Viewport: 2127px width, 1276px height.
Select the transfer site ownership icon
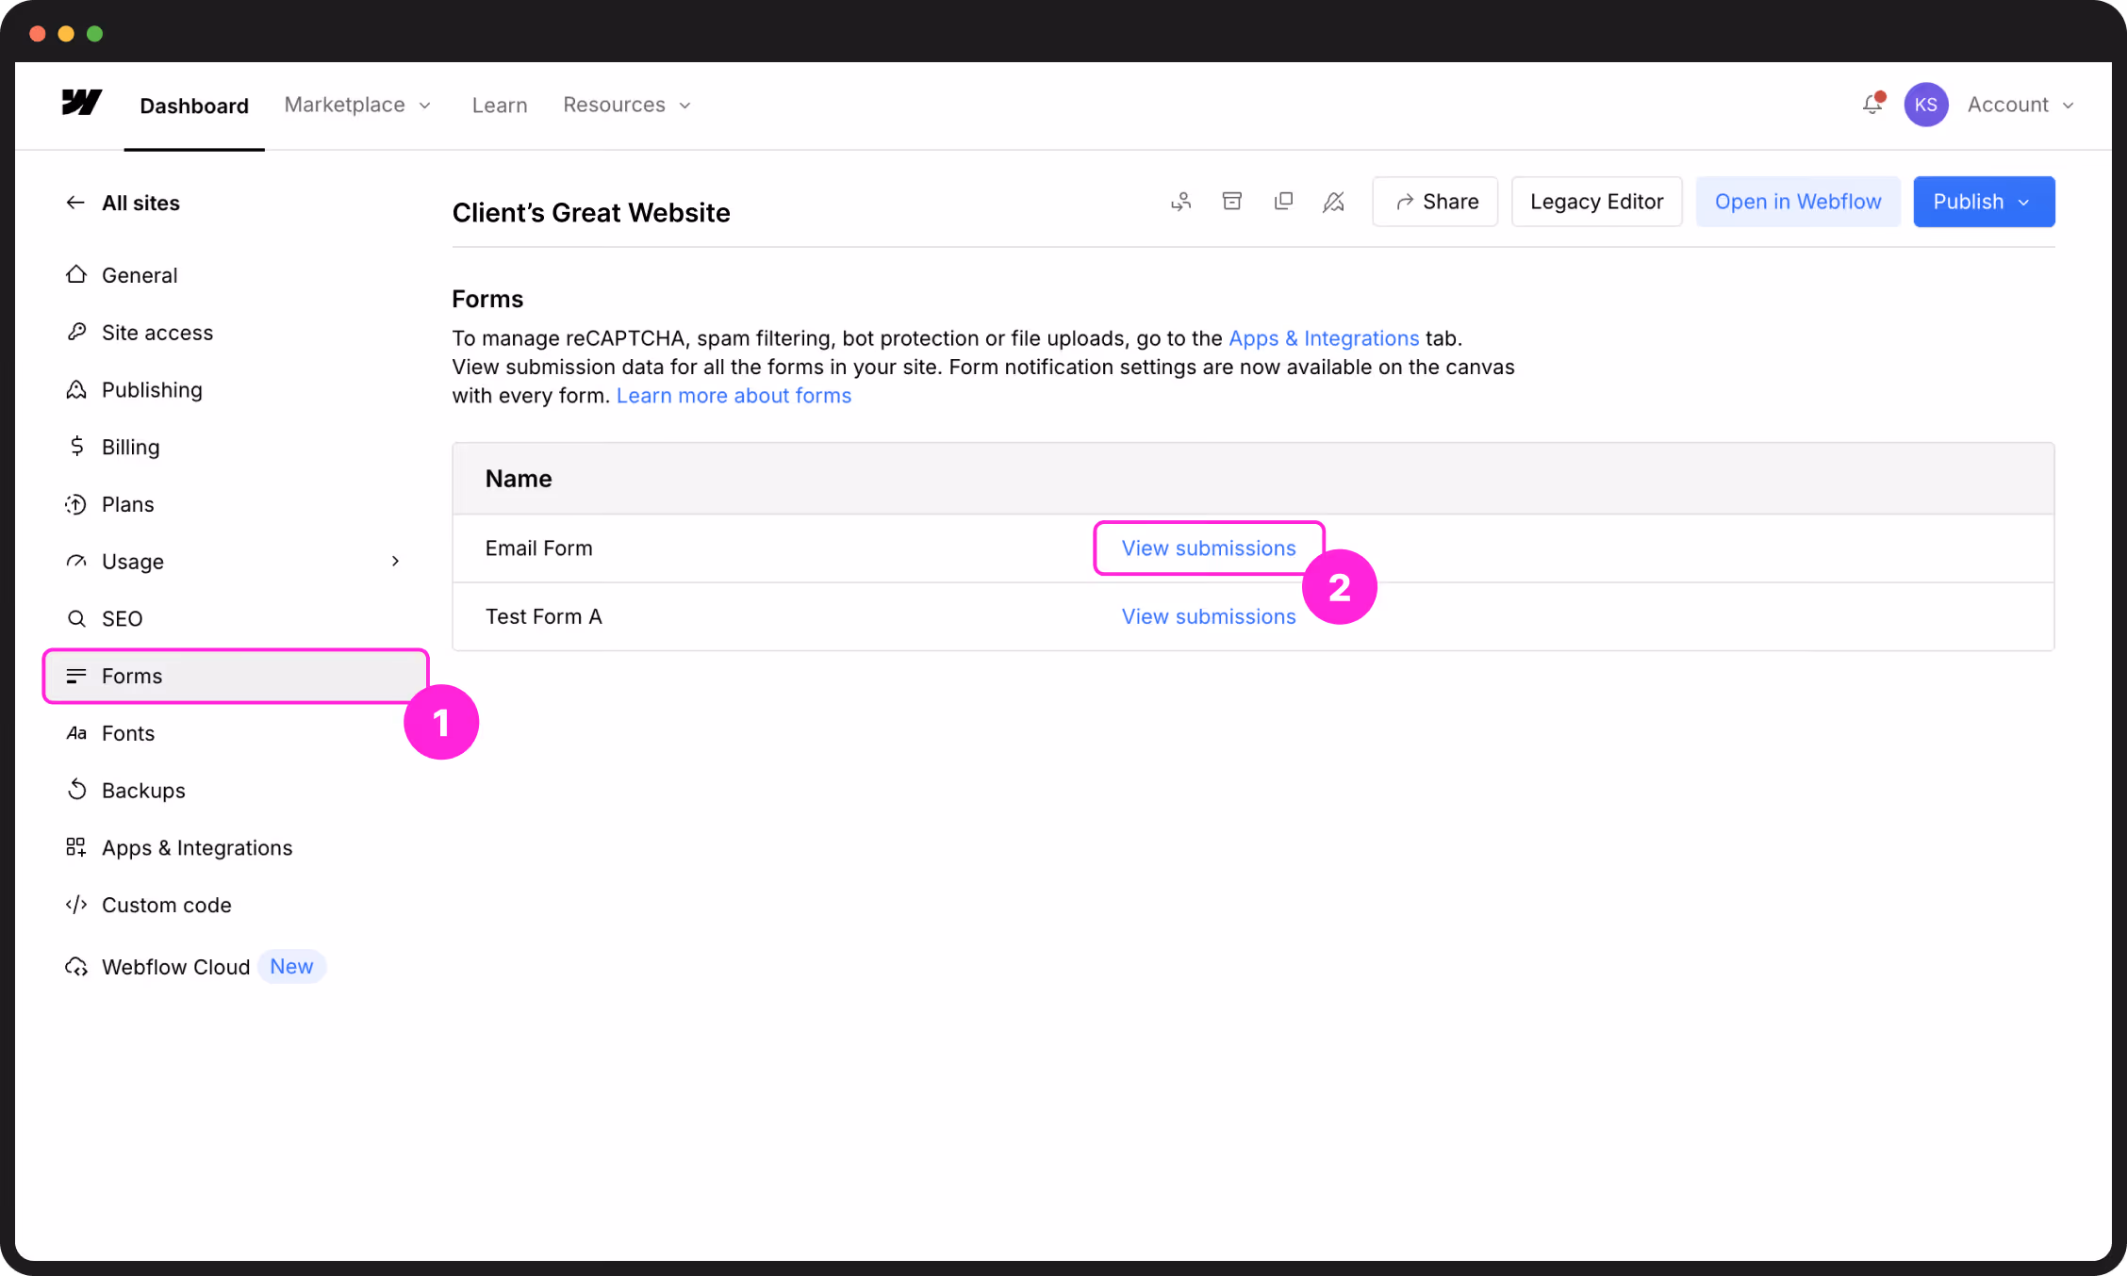click(x=1180, y=201)
